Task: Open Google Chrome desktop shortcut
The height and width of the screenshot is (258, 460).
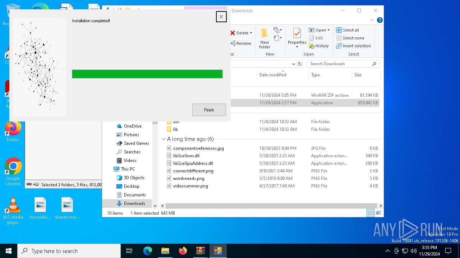Action: pos(13,172)
